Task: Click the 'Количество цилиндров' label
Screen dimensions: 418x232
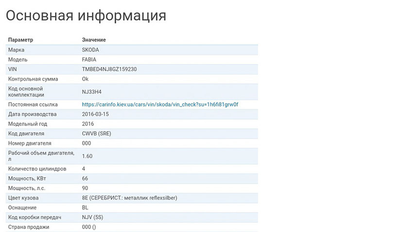Action: click(x=37, y=169)
